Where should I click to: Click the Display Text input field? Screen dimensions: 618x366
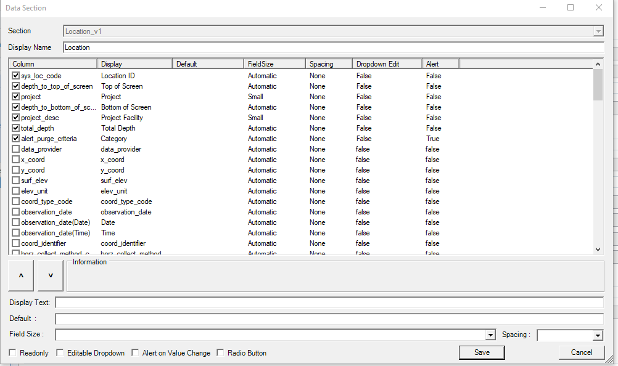point(247,302)
